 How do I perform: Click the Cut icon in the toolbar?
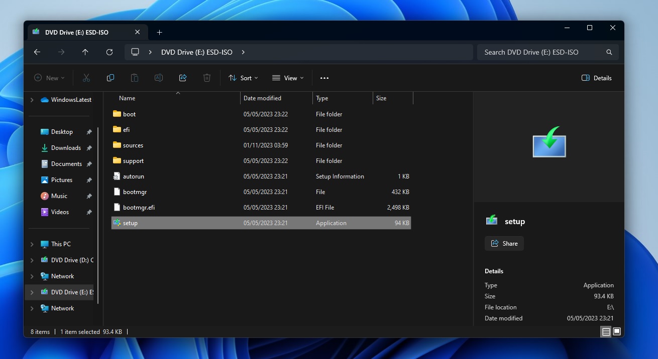pyautogui.click(x=86, y=78)
